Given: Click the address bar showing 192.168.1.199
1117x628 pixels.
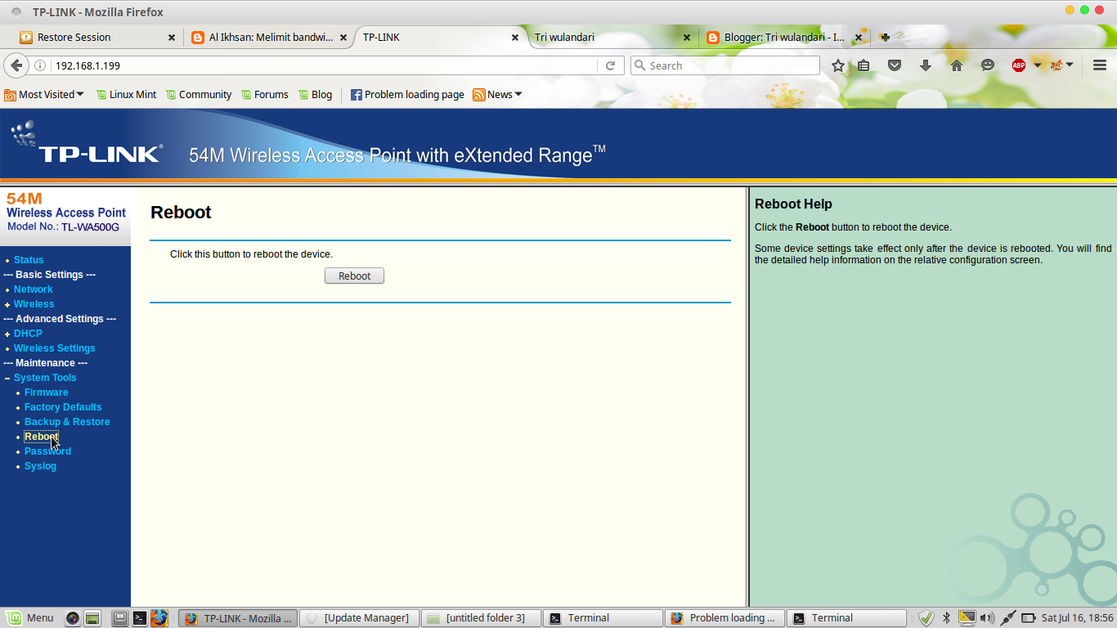Looking at the screenshot, I should (323, 65).
